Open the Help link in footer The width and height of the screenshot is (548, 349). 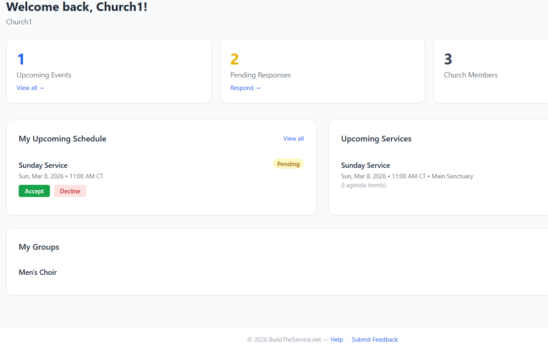[337, 339]
